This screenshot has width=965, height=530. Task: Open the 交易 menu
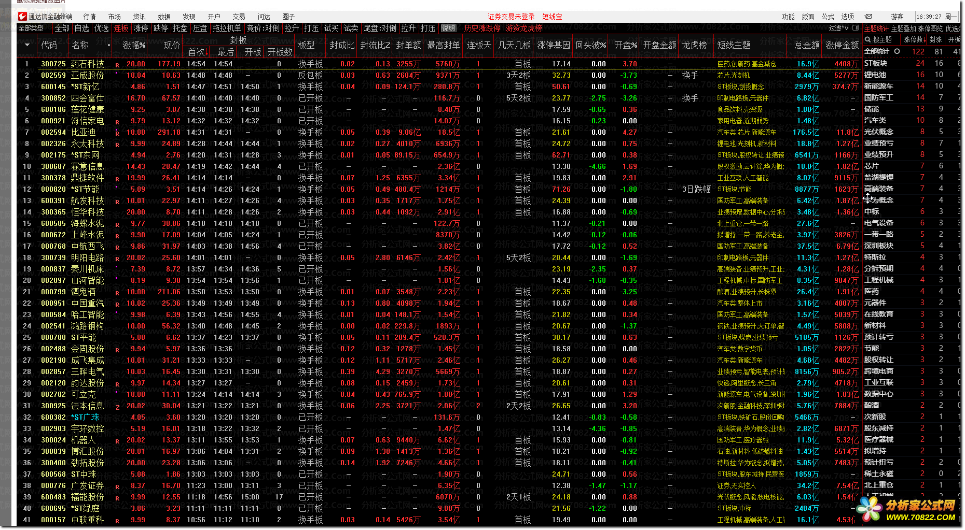click(239, 17)
